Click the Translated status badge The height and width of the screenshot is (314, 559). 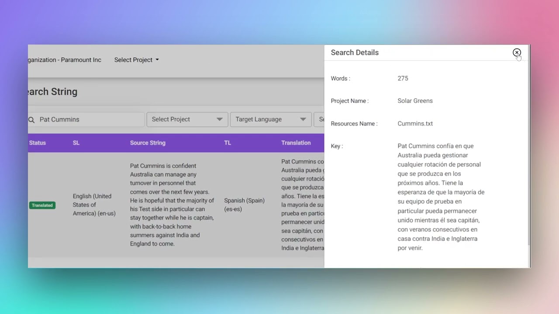point(42,205)
